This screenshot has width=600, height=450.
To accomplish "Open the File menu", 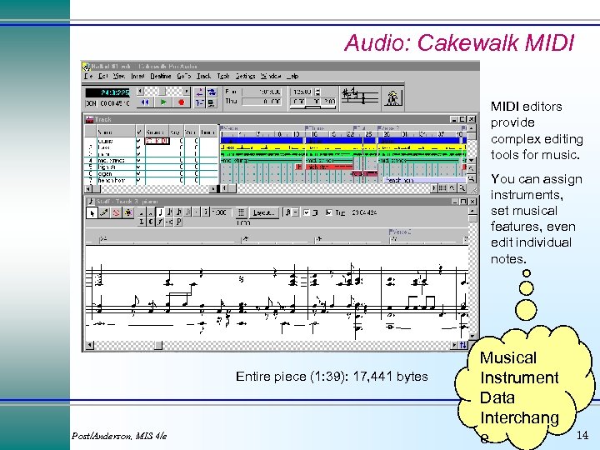I will click(88, 76).
